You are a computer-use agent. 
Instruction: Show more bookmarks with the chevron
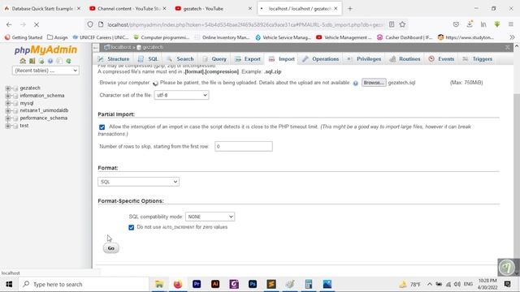point(512,37)
